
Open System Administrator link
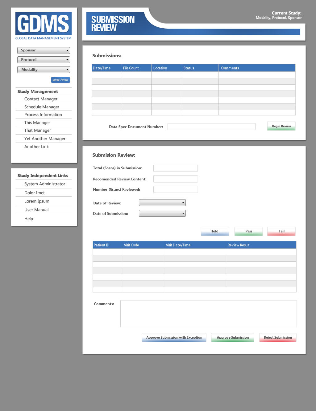pos(45,184)
